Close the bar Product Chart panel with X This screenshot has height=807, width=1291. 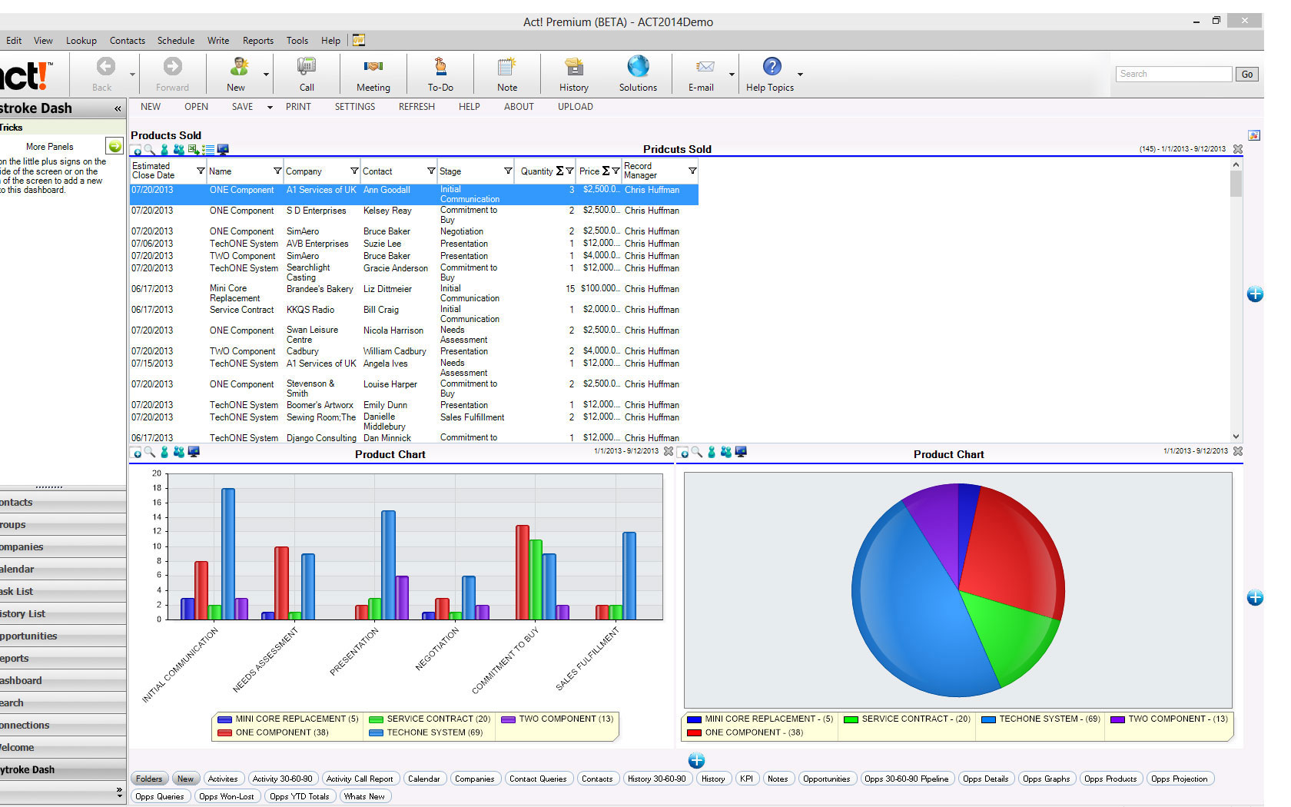coord(669,451)
